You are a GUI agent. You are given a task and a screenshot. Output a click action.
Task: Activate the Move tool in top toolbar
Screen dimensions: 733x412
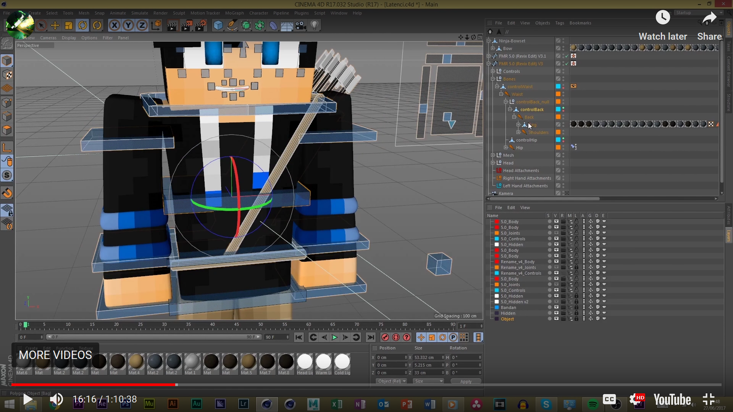(x=55, y=26)
